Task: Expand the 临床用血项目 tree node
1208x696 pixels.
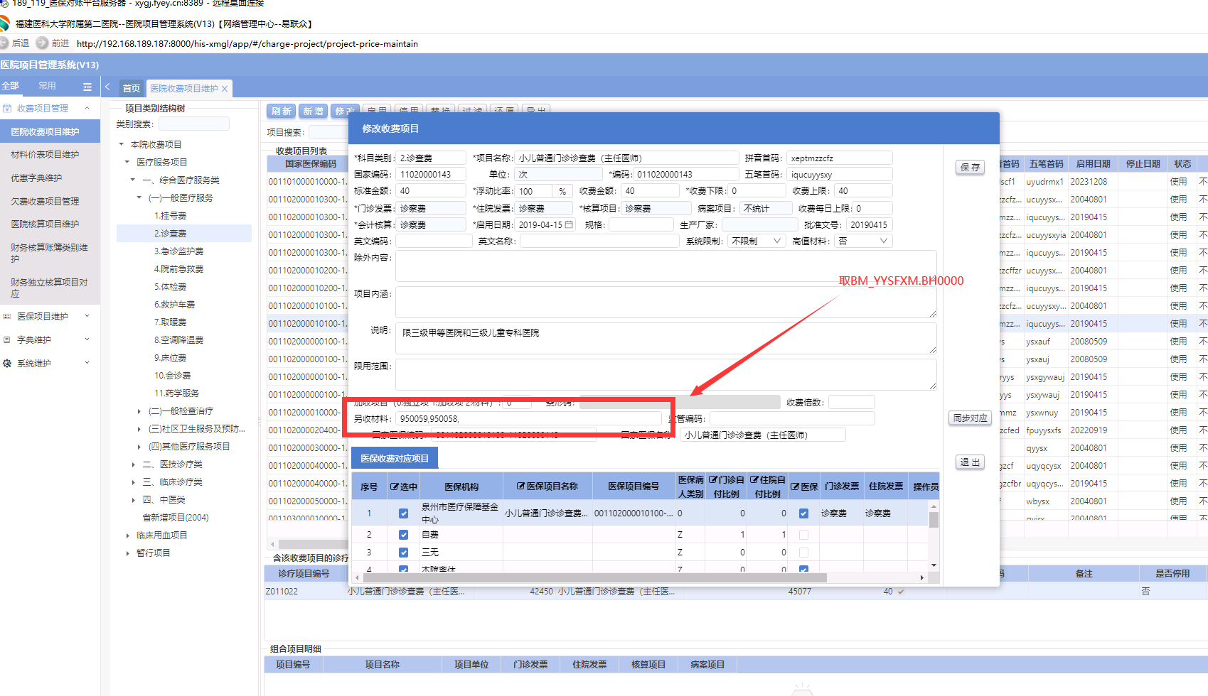Action: pyautogui.click(x=127, y=535)
